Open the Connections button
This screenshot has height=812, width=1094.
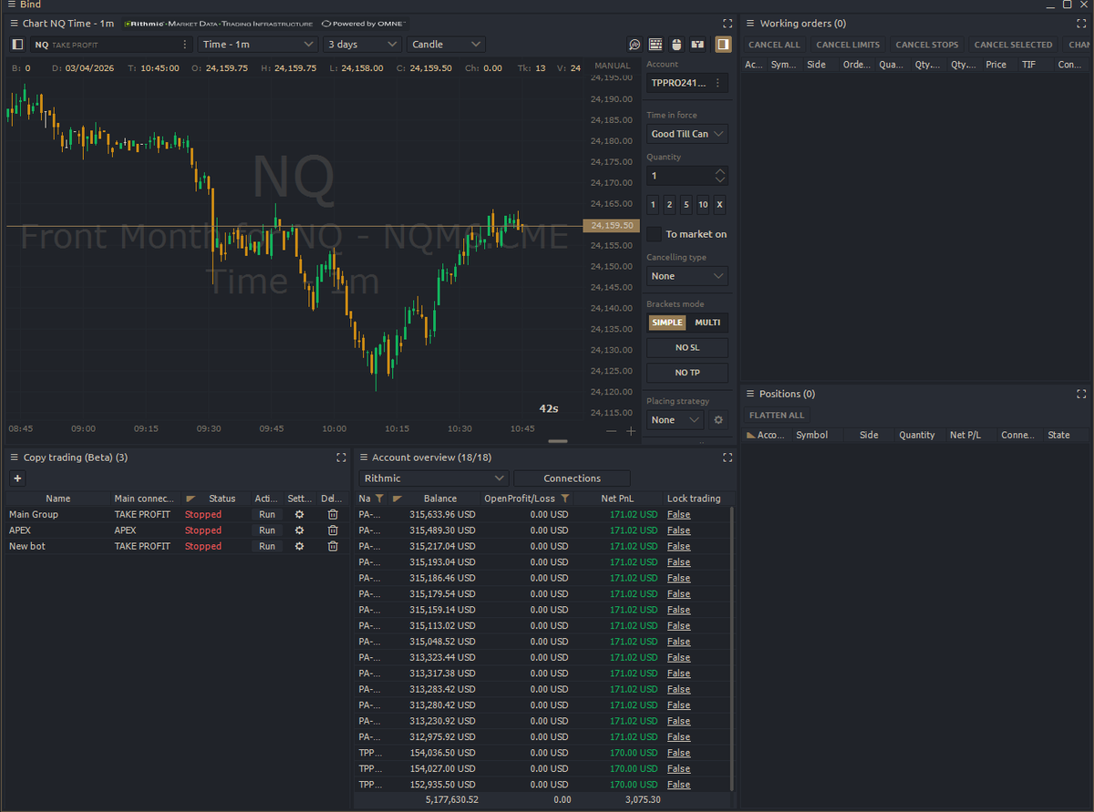point(572,478)
